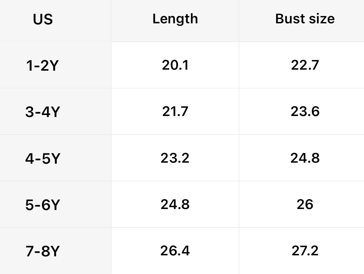Click the bust size value 26
This screenshot has width=364, height=274.
tap(305, 204)
